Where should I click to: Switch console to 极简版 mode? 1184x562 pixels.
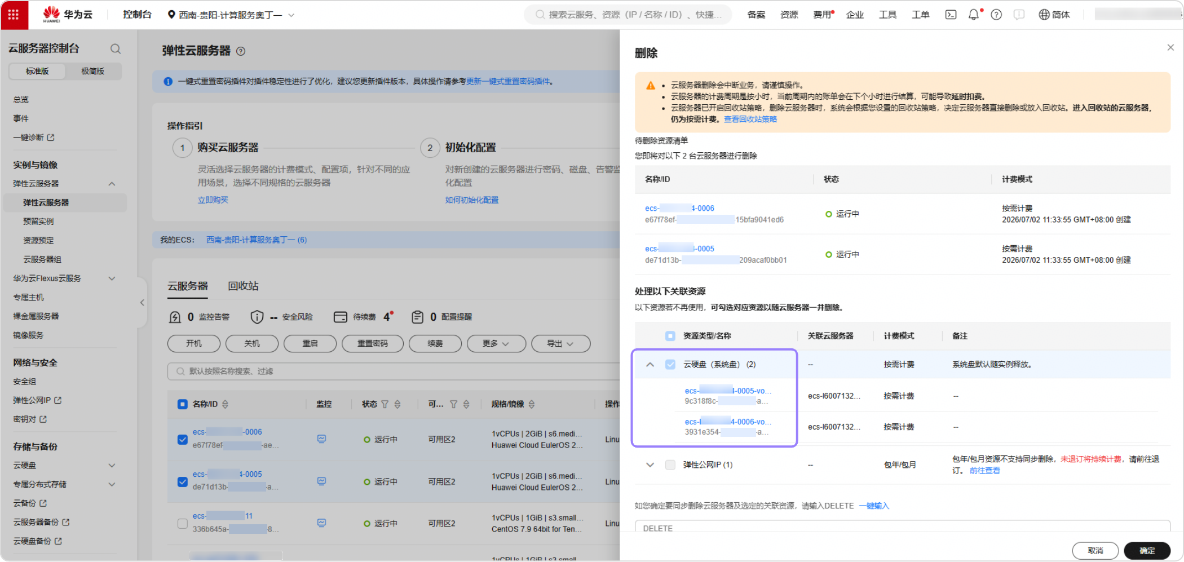click(92, 71)
